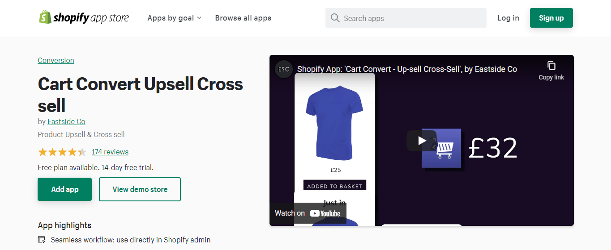Click the seamless workflow highlight icon
611x250 pixels.
(x=42, y=240)
